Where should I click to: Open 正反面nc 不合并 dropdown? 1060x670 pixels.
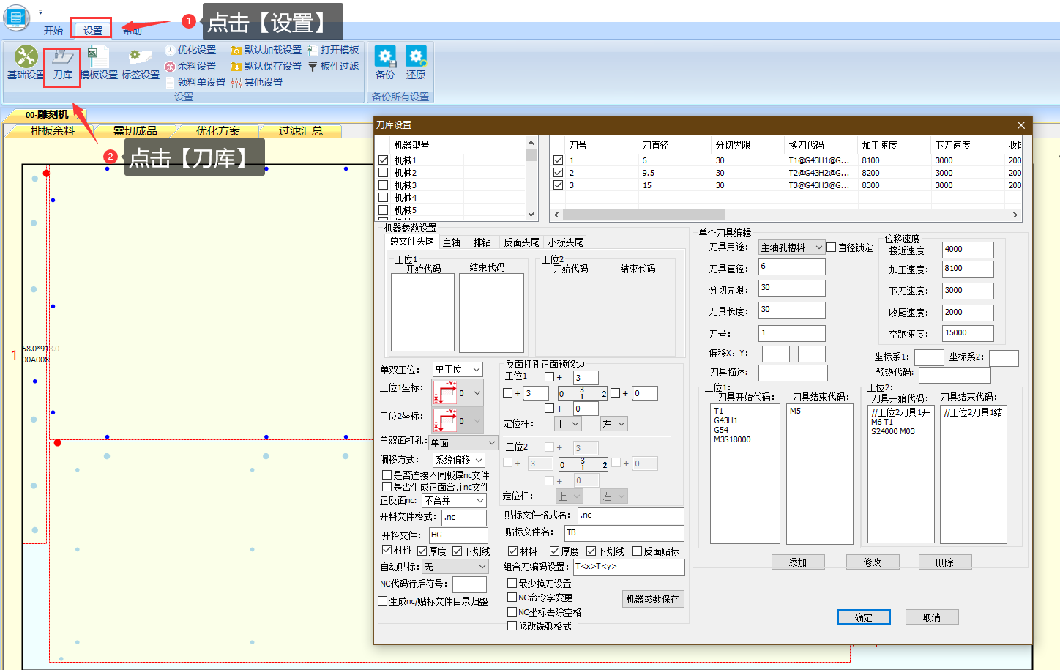[x=455, y=500]
